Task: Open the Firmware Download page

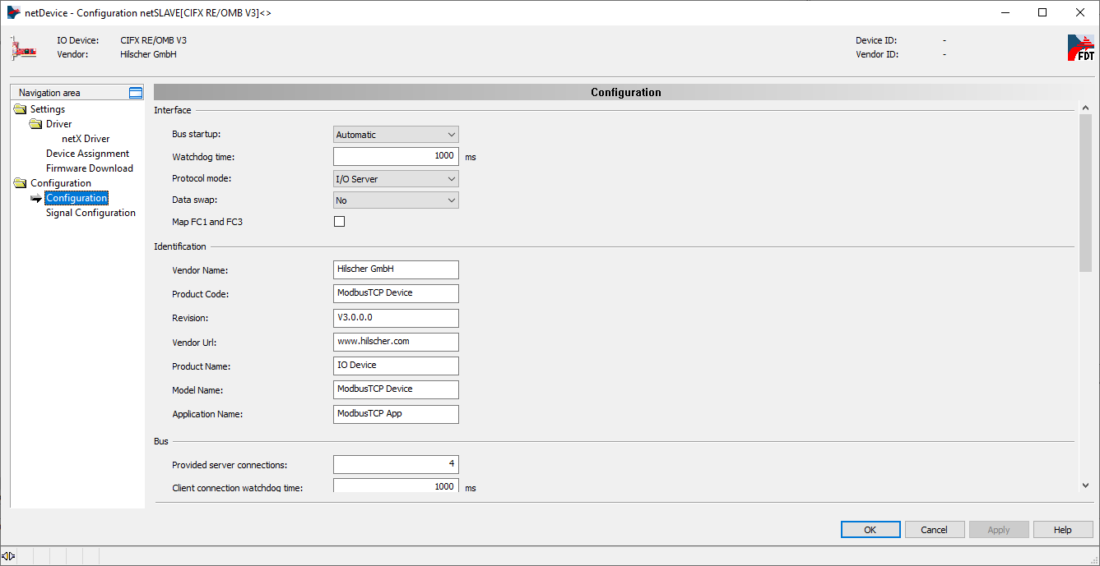Action: pyautogui.click(x=89, y=168)
